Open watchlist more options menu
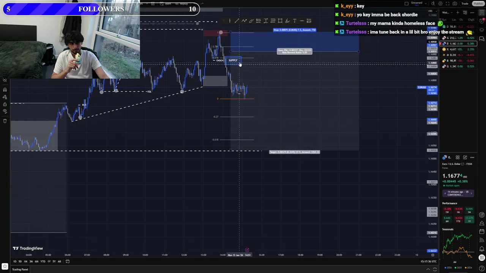Image resolution: width=486 pixels, height=273 pixels. 472,13
